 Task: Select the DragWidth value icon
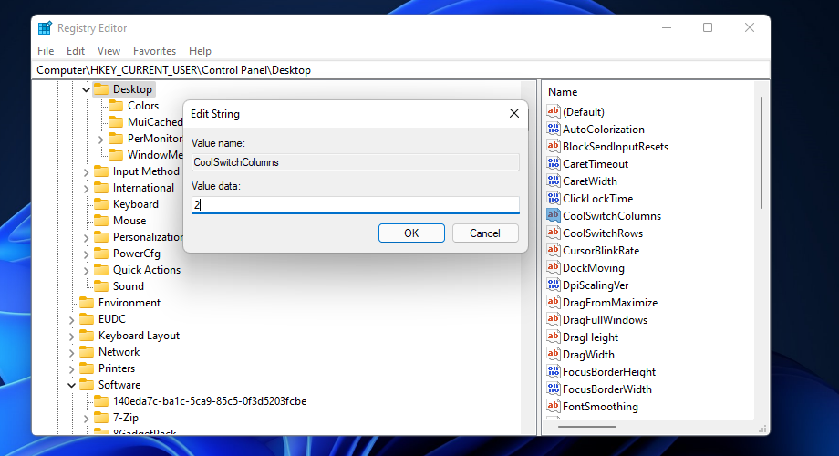[x=554, y=354]
